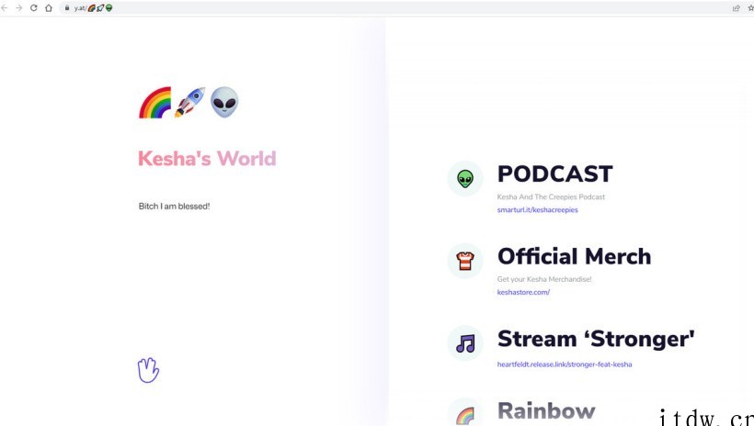Image resolution: width=754 pixels, height=426 pixels.
Task: Click 'Get your Kesha Merchandise!' text
Action: [544, 279]
